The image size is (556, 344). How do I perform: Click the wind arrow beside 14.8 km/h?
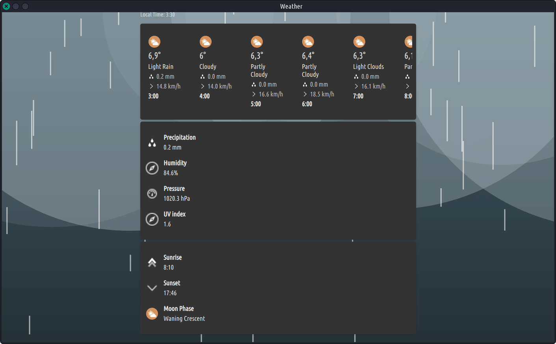coord(151,86)
